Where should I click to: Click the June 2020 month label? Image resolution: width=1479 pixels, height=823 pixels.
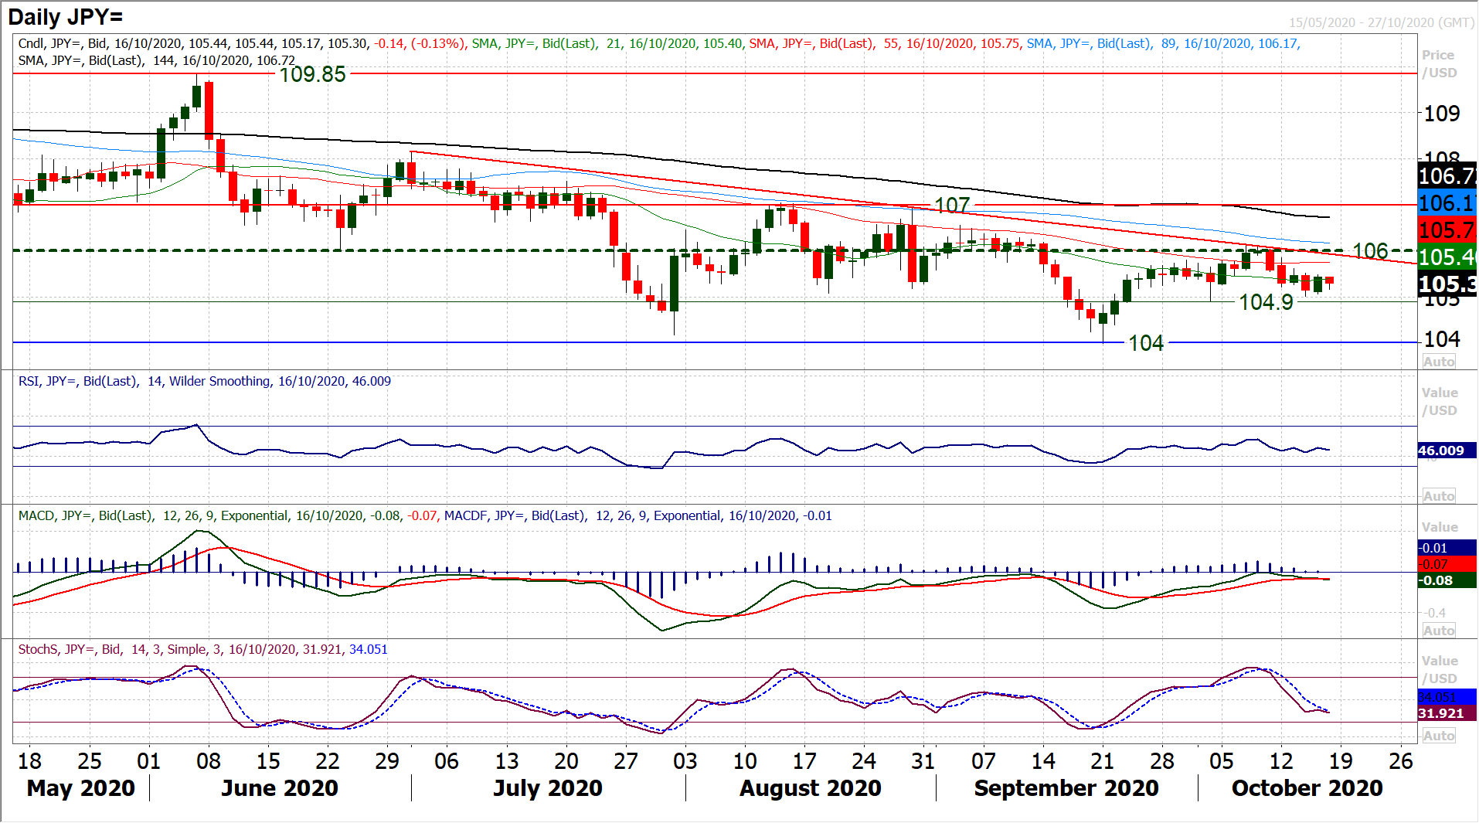pos(279,787)
